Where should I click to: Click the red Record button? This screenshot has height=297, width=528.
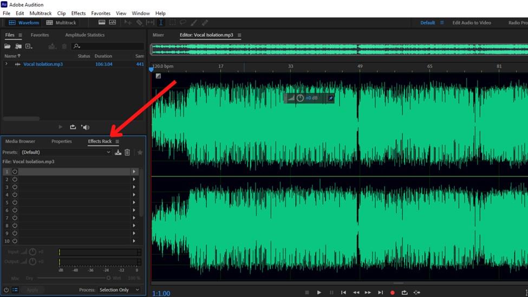point(393,293)
